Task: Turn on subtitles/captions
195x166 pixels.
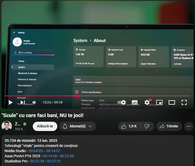Action: click(135, 102)
